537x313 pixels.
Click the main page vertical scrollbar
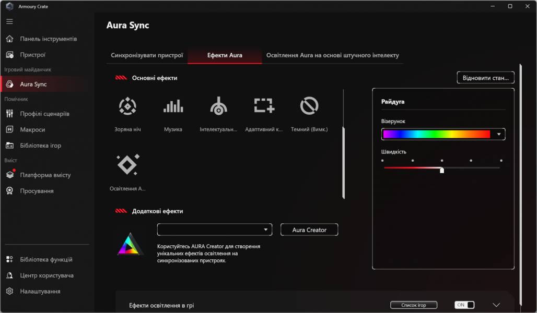pos(521,184)
